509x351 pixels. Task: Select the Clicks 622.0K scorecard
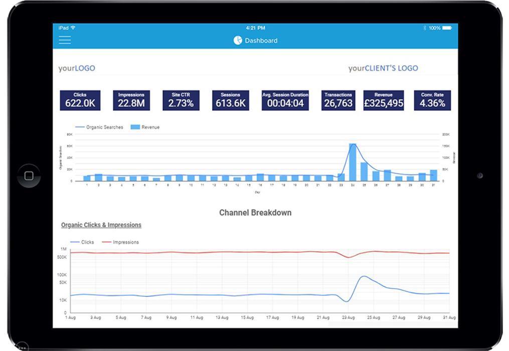point(80,100)
